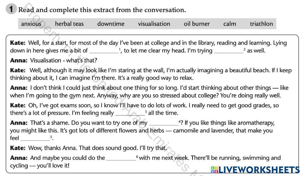Image resolution: width=302 pixels, height=176 pixels.
Task: Choose "visualisation" in the word bank
Action: tap(154, 24)
